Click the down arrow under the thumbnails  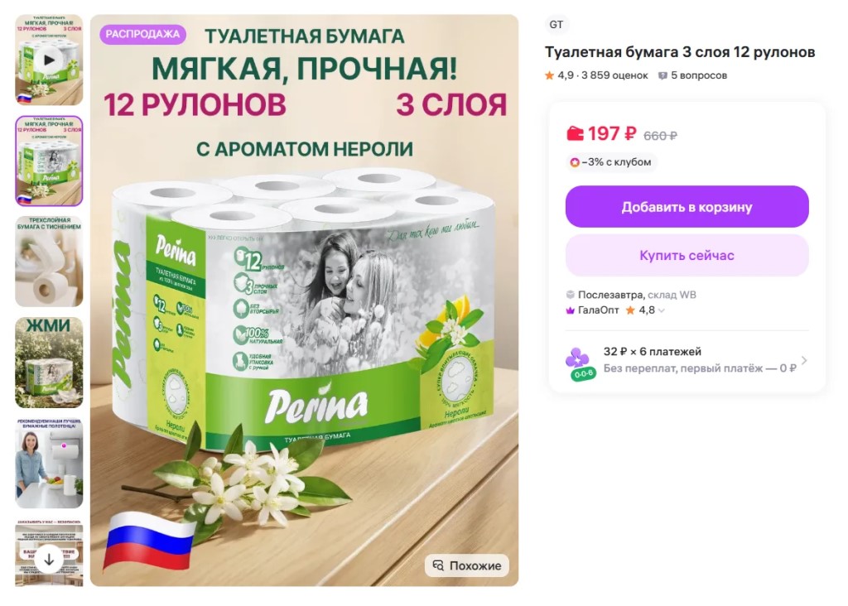point(49,560)
